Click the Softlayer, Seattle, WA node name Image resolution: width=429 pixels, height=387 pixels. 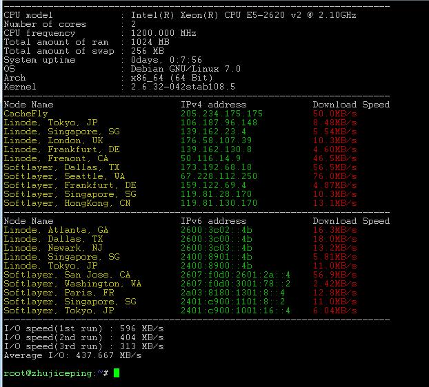click(x=64, y=176)
